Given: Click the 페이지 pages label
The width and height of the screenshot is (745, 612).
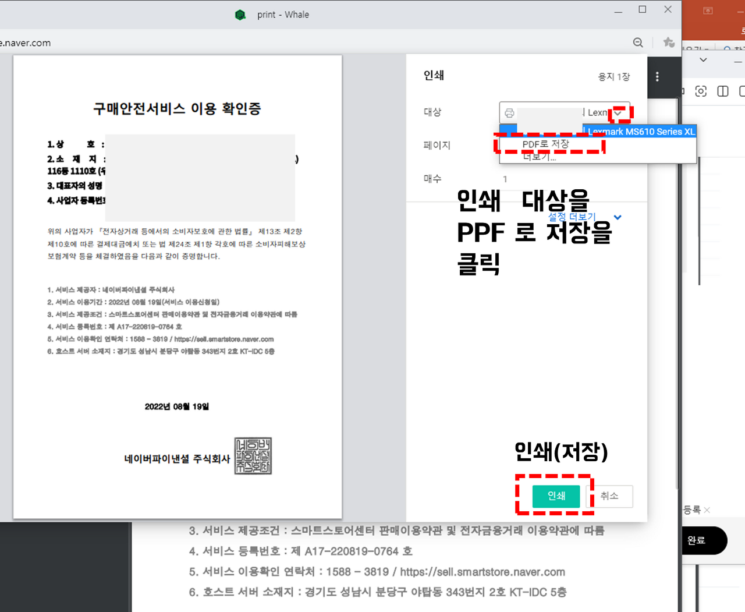Looking at the screenshot, I should [437, 145].
